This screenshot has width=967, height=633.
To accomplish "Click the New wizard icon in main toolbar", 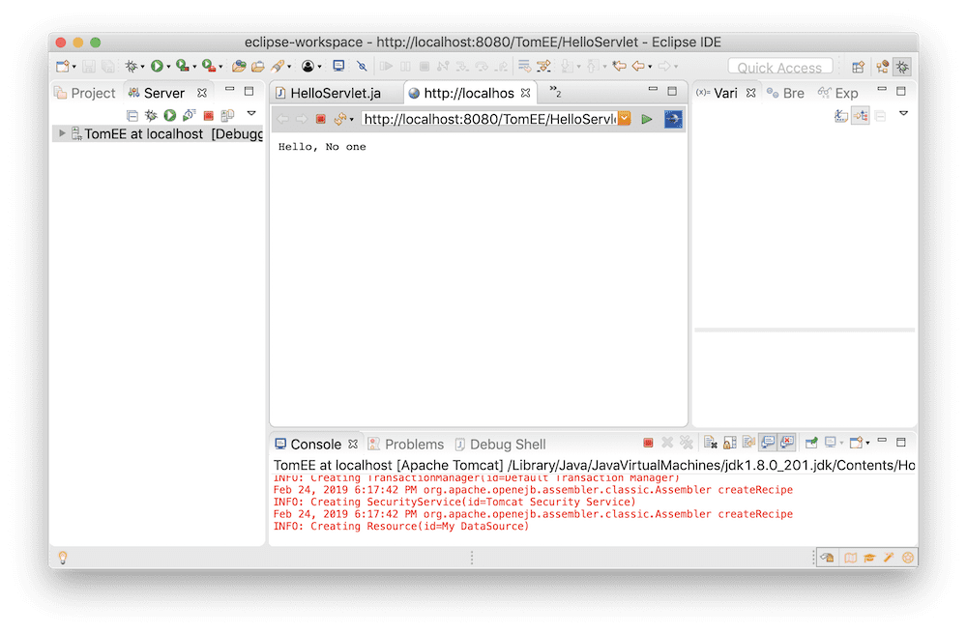I will 62,66.
